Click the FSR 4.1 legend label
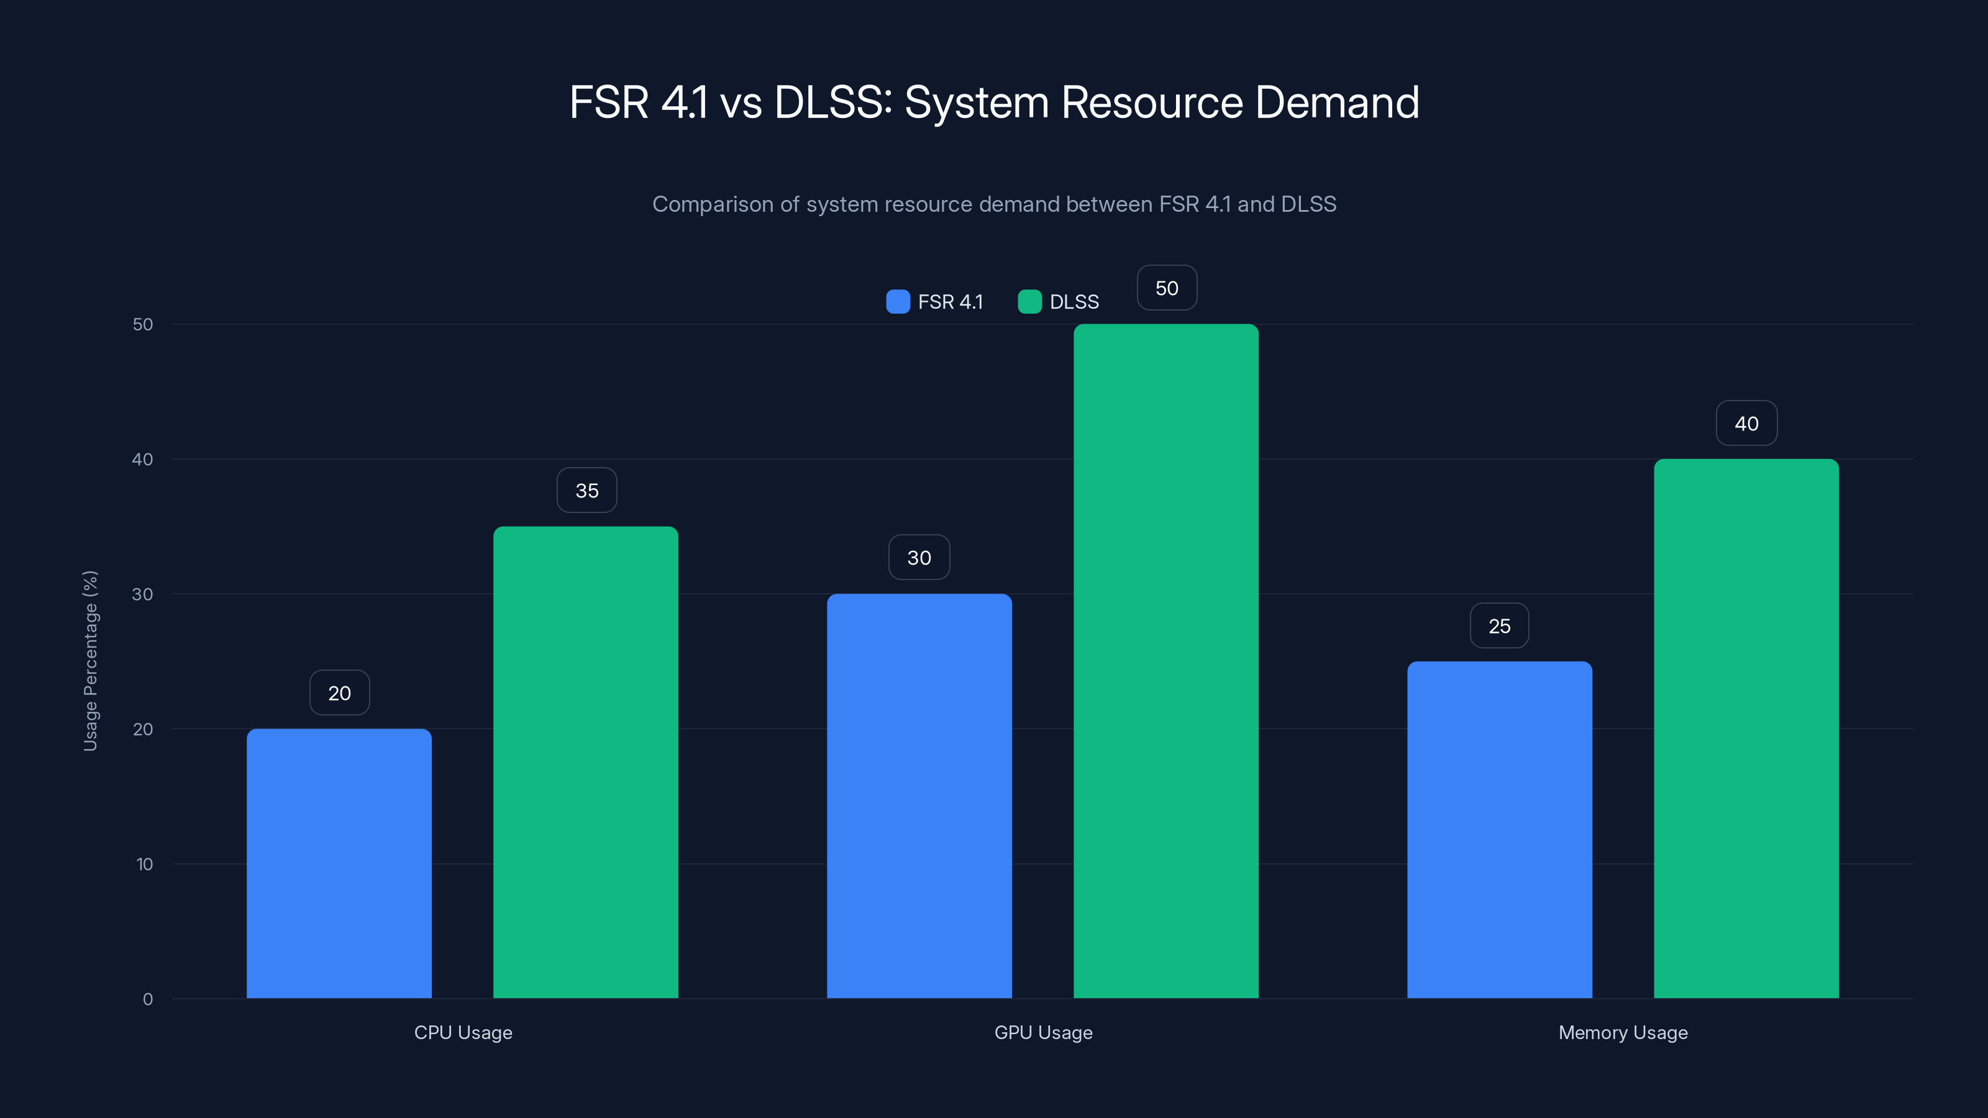 tap(950, 302)
